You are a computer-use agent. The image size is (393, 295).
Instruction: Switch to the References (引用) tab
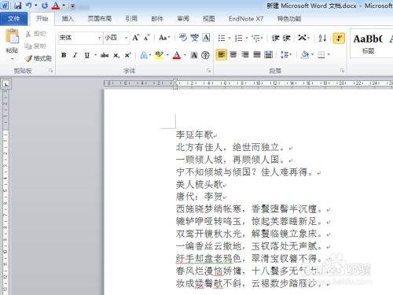pos(131,19)
